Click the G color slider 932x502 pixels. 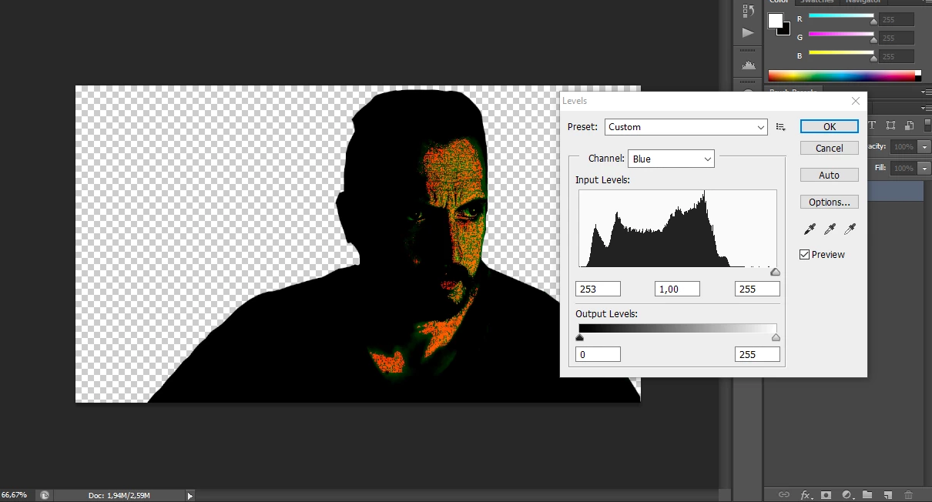[x=841, y=35]
